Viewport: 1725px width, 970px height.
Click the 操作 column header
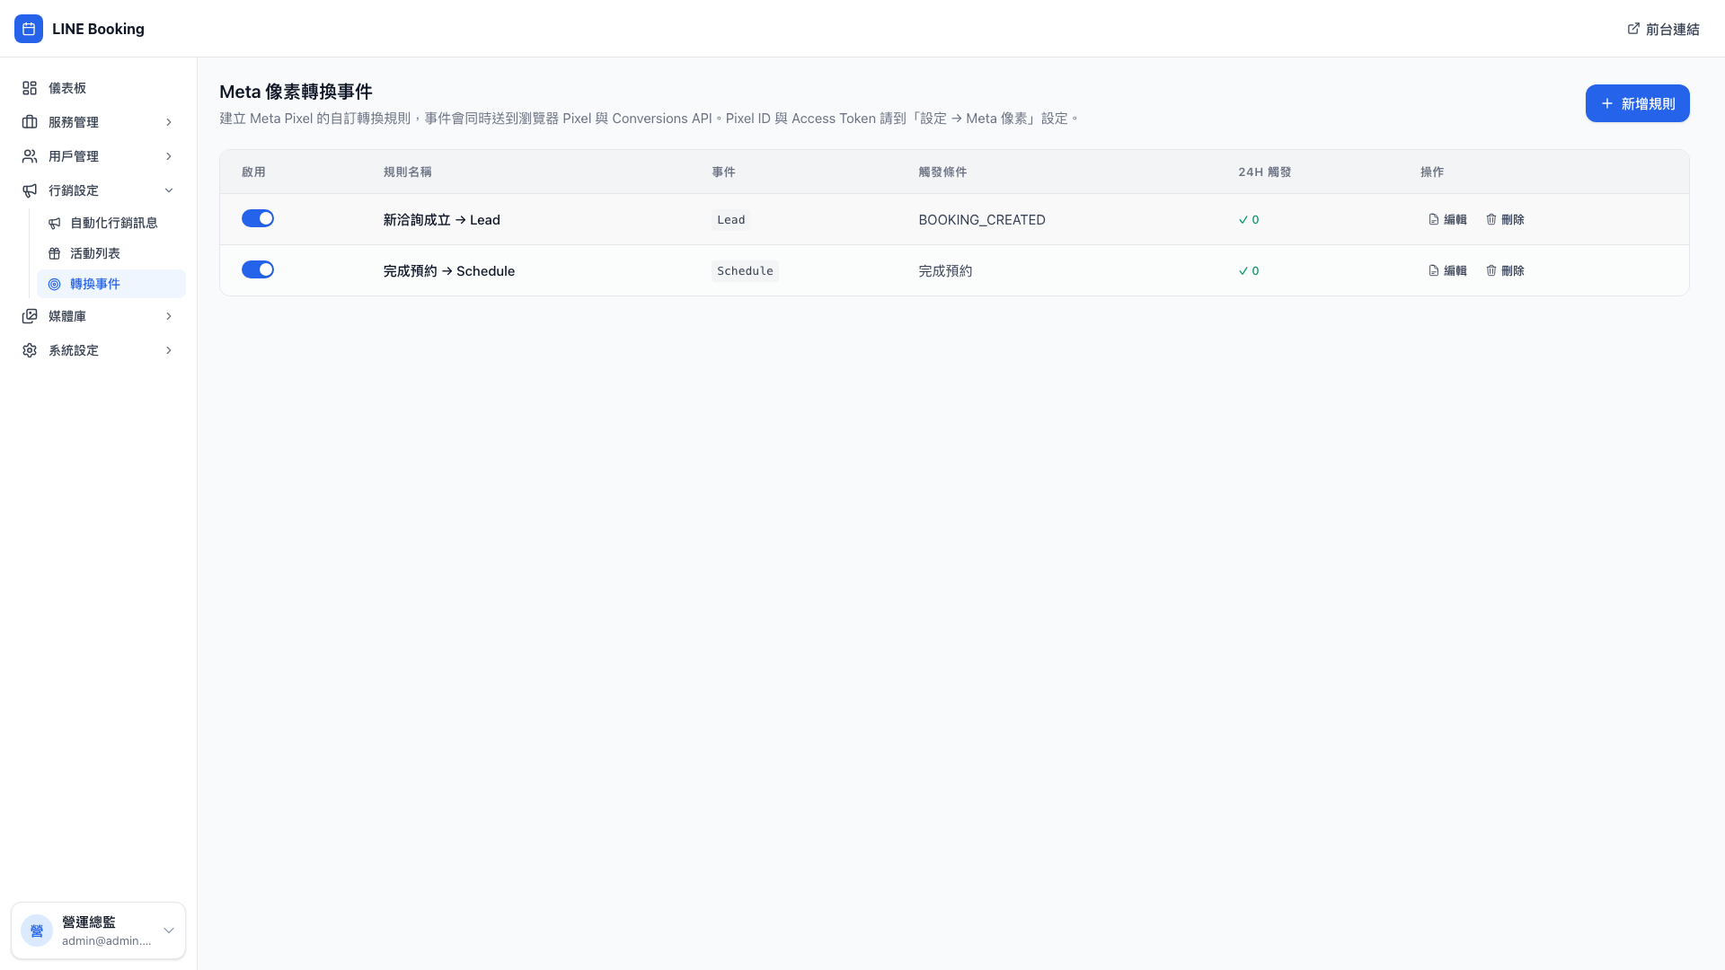(1432, 172)
